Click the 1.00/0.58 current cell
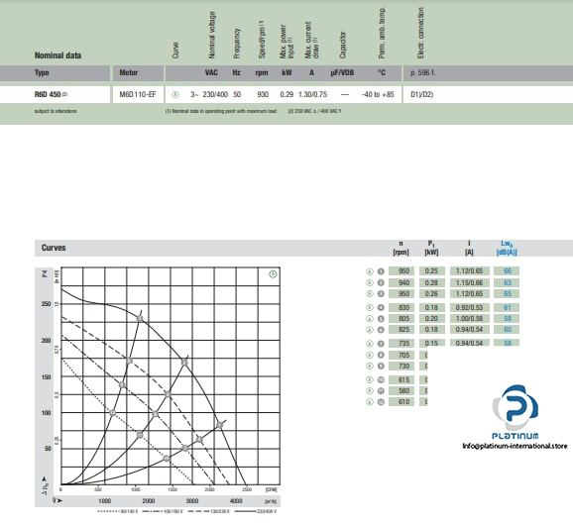The width and height of the screenshot is (573, 527). pyautogui.click(x=470, y=318)
